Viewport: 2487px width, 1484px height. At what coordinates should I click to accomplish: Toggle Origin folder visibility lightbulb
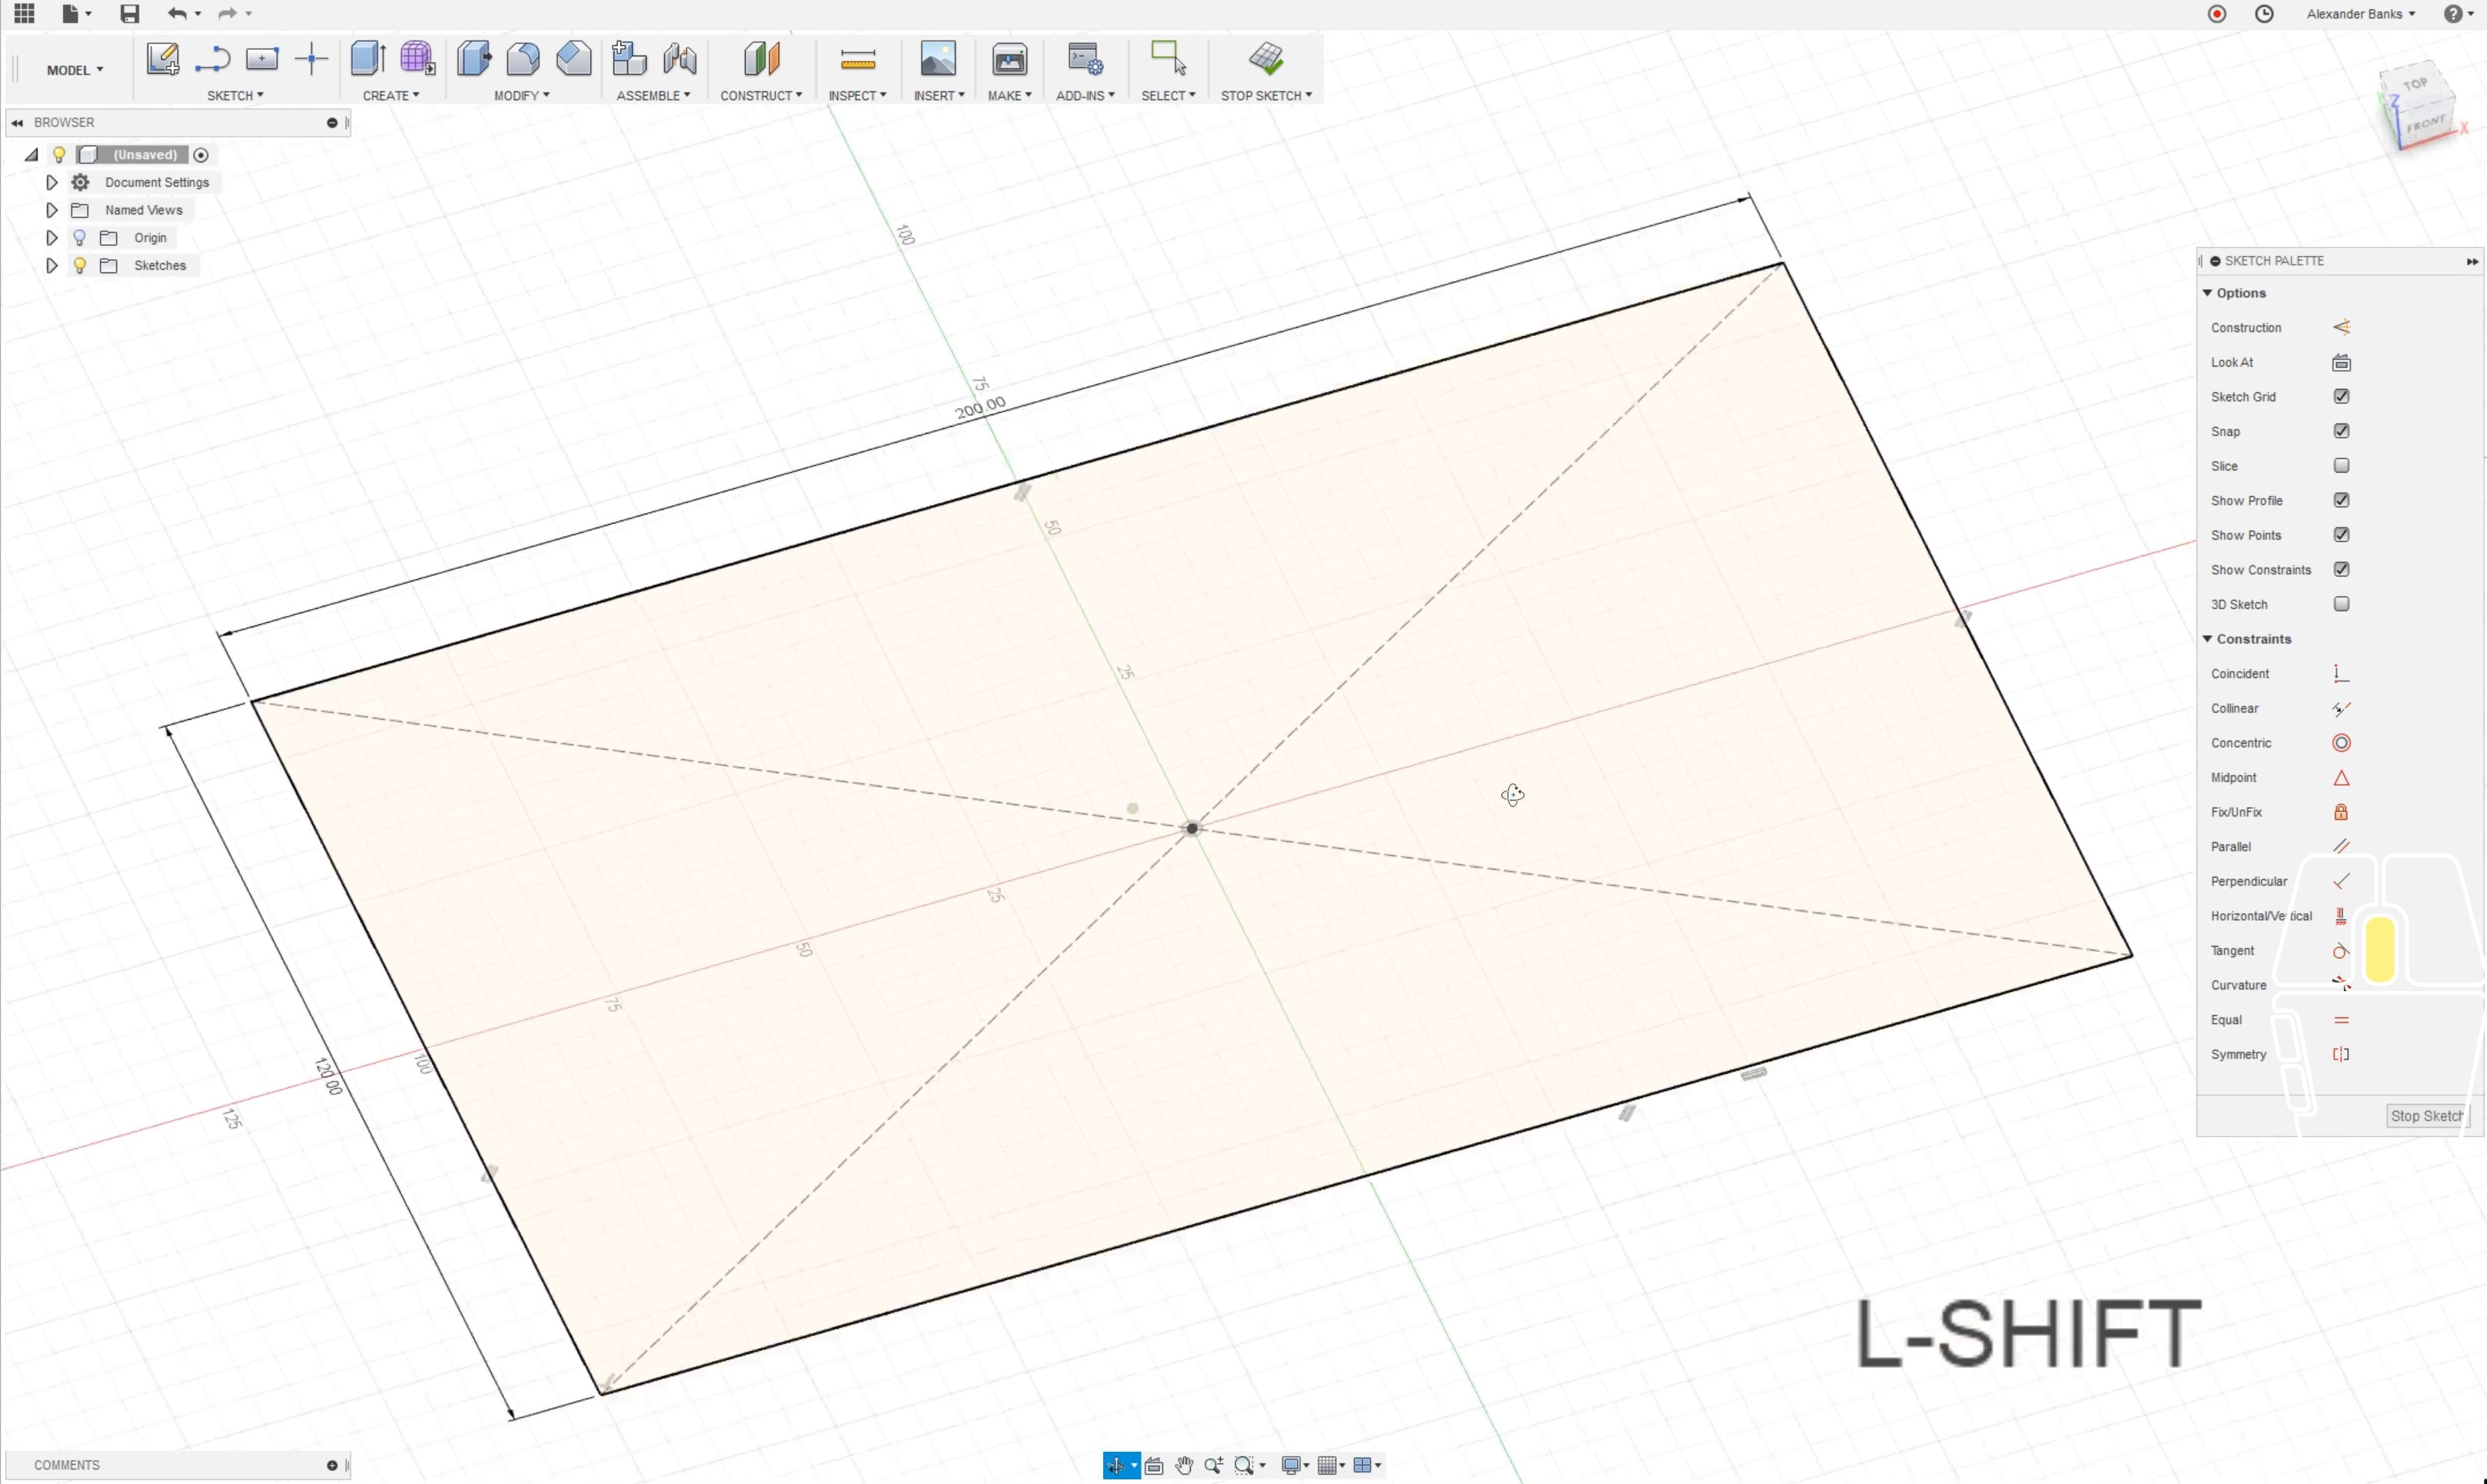[x=80, y=238]
